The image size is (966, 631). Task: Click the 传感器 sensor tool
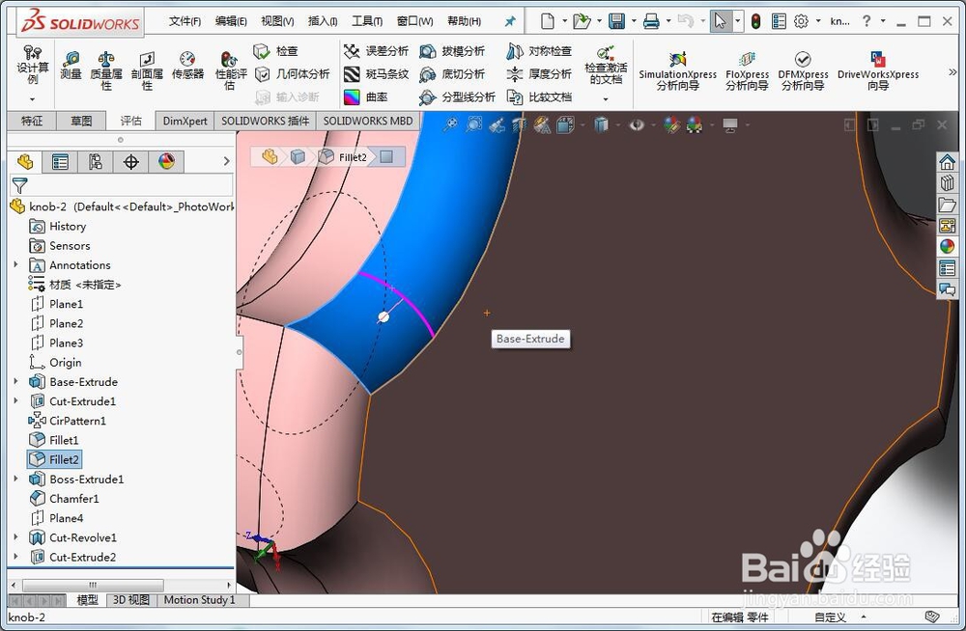pyautogui.click(x=187, y=66)
